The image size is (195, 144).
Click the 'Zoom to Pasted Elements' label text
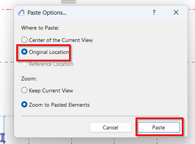click(x=59, y=105)
